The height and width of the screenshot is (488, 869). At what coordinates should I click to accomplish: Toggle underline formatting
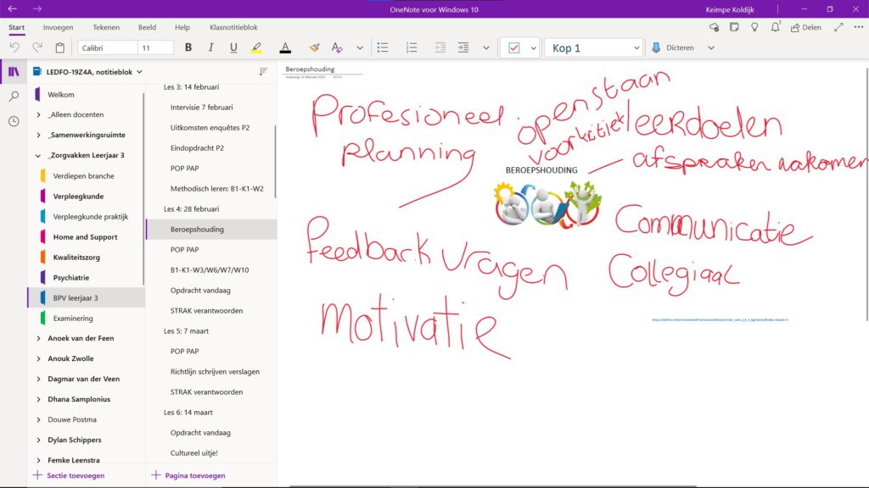coord(233,48)
